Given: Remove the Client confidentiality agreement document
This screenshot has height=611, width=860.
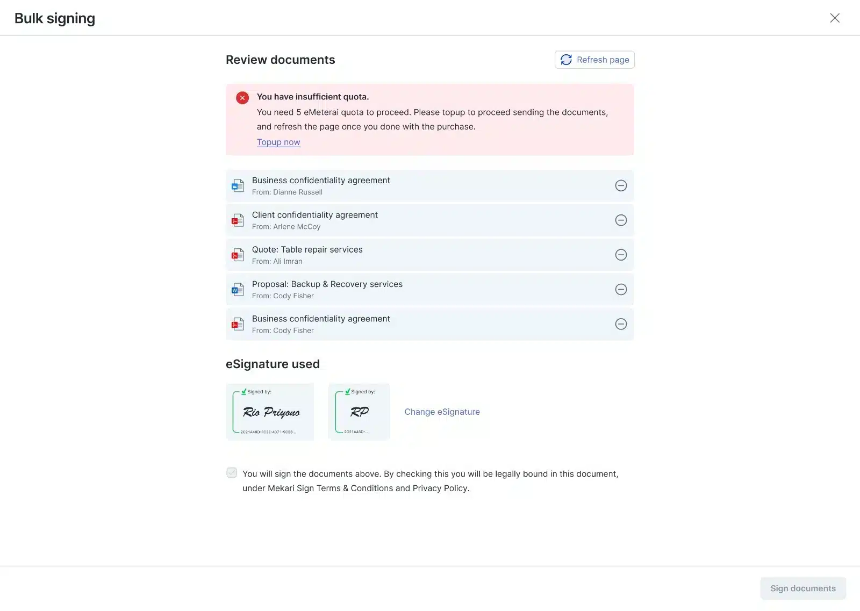Looking at the screenshot, I should click(621, 220).
